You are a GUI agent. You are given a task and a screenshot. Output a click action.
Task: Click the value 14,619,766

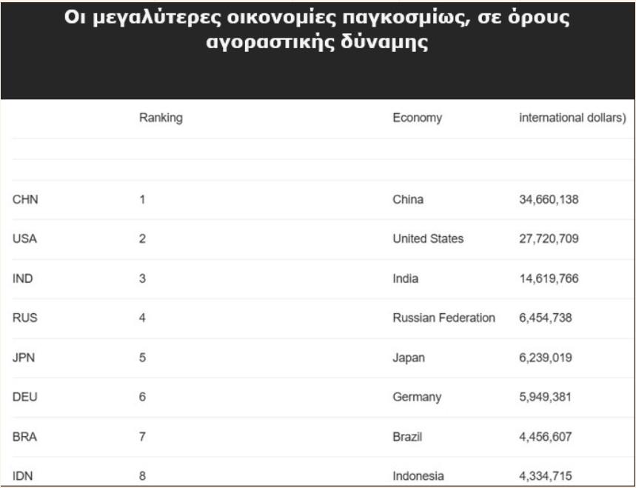(x=549, y=278)
